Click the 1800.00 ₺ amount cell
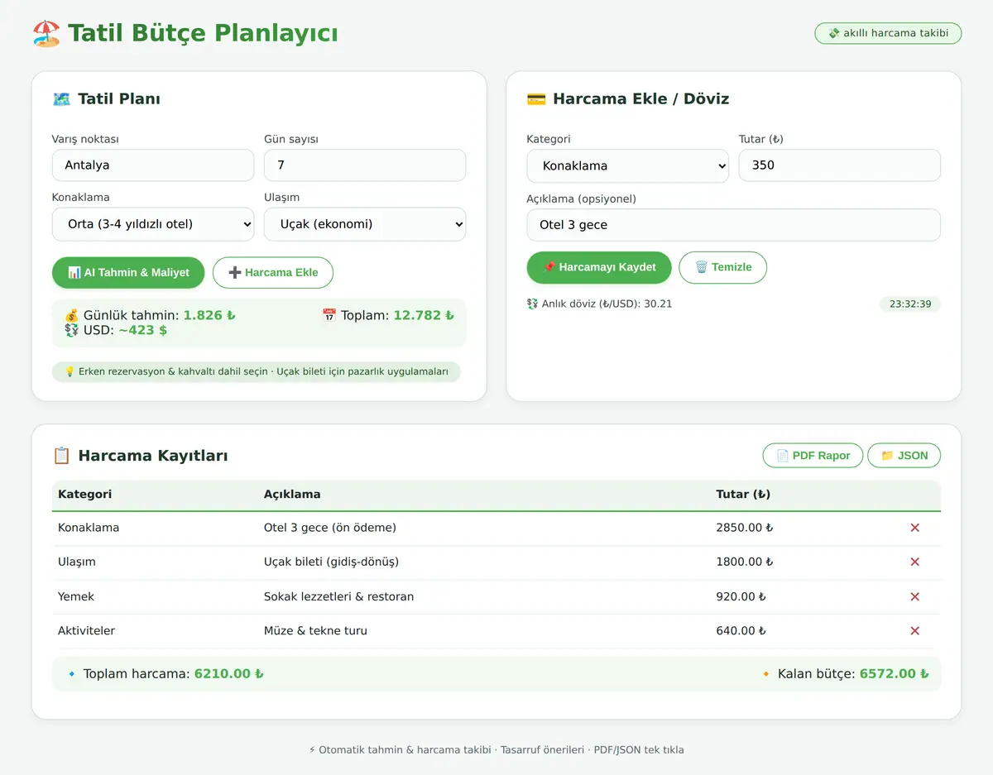This screenshot has height=775, width=993. click(745, 562)
